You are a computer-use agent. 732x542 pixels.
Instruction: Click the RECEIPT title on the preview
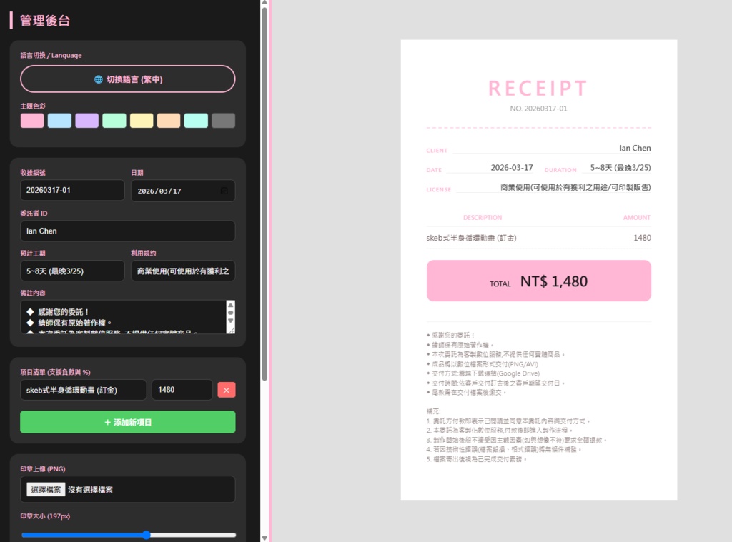(x=538, y=88)
